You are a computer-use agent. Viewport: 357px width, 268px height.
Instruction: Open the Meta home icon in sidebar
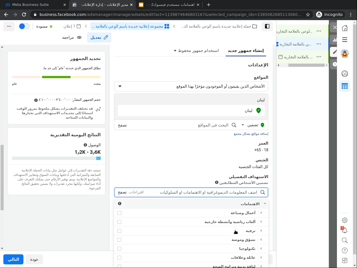tap(345, 28)
